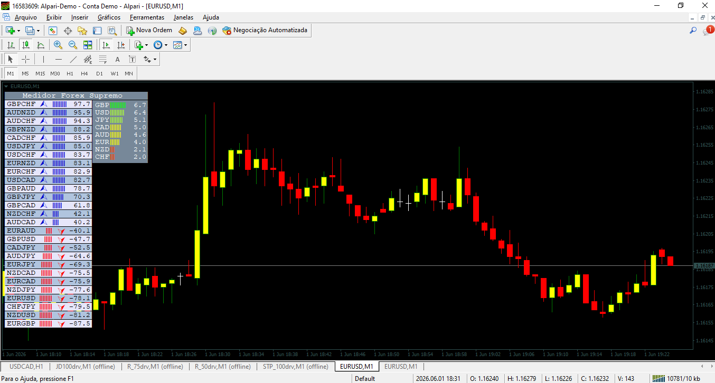The width and height of the screenshot is (715, 383).
Task: Open the Gráficos menu
Action: coord(109,17)
